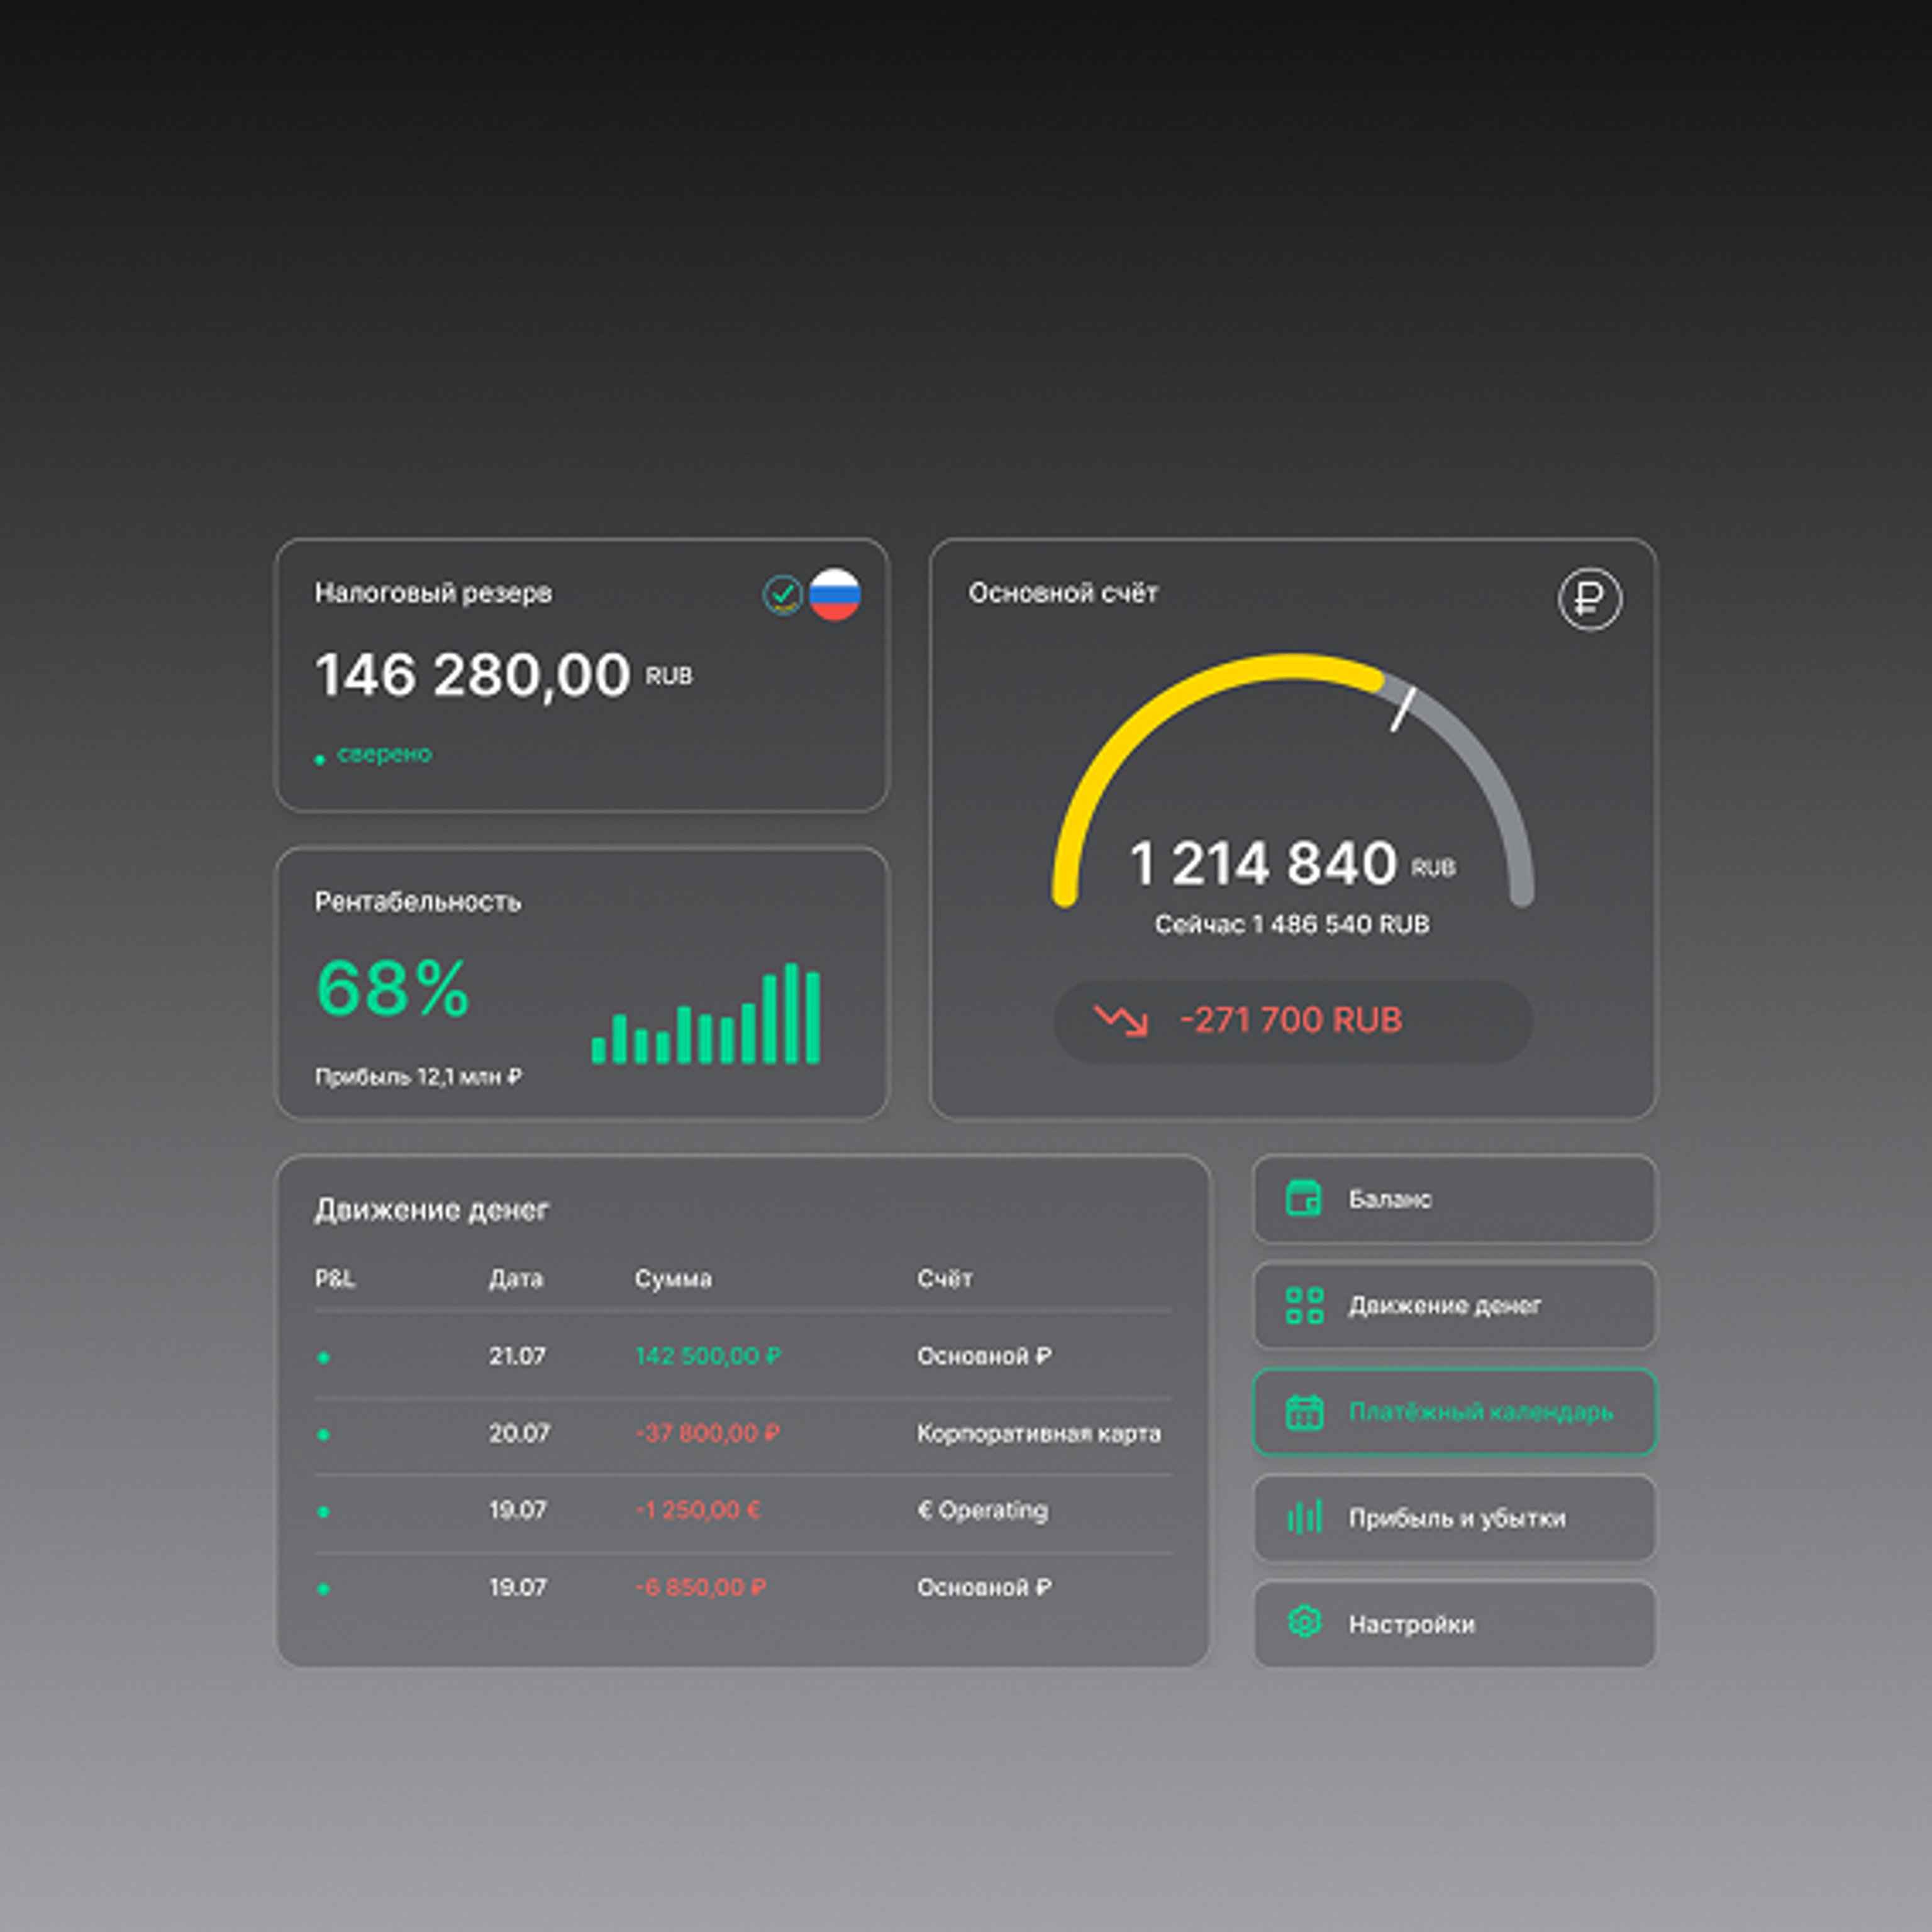Click the -1 250,00 € amount

coord(698,1510)
